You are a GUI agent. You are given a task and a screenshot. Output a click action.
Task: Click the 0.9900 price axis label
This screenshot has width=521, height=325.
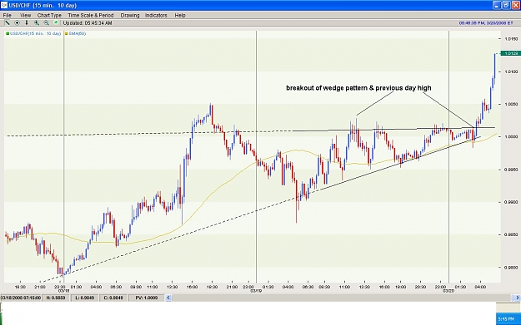[511, 202]
